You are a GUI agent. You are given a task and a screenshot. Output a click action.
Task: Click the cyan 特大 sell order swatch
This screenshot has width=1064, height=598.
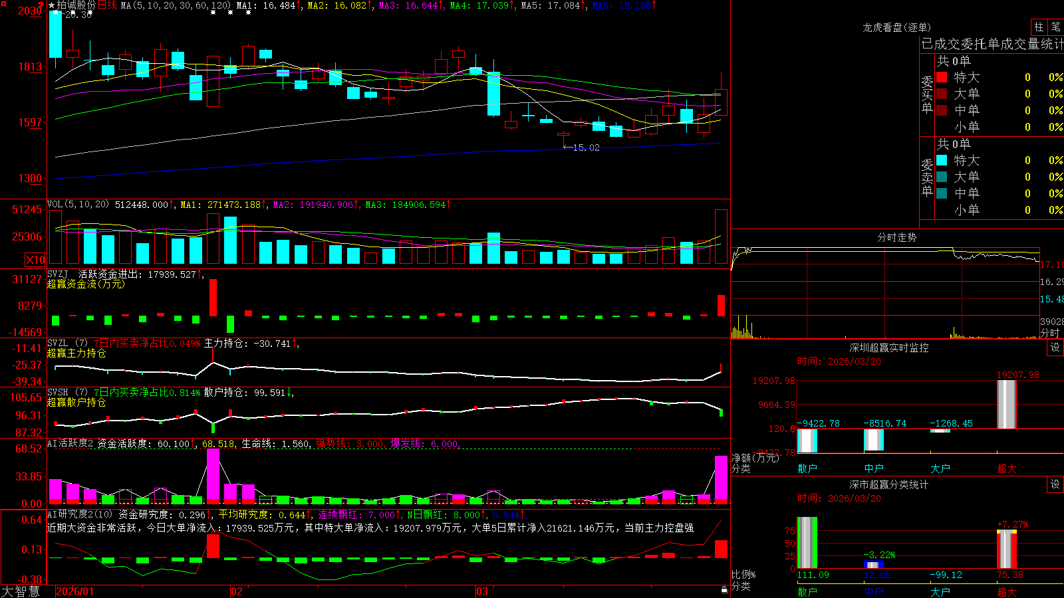point(942,160)
